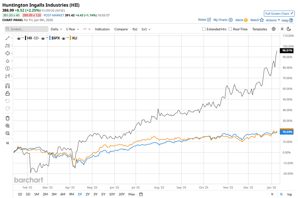Tick the Real-Time checkbox
Viewport: 298px width, 198px height.
coord(230,29)
